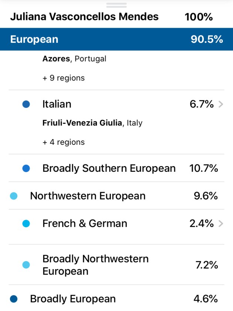Select the Italian ancestry label
The image size is (233, 311).
pyautogui.click(x=57, y=105)
